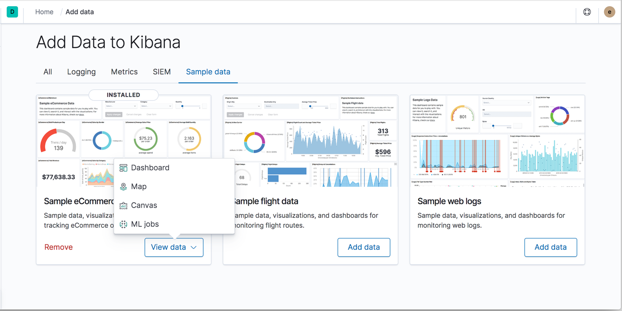622x311 pixels.
Task: Switch to the Logging tab
Action: click(x=81, y=72)
